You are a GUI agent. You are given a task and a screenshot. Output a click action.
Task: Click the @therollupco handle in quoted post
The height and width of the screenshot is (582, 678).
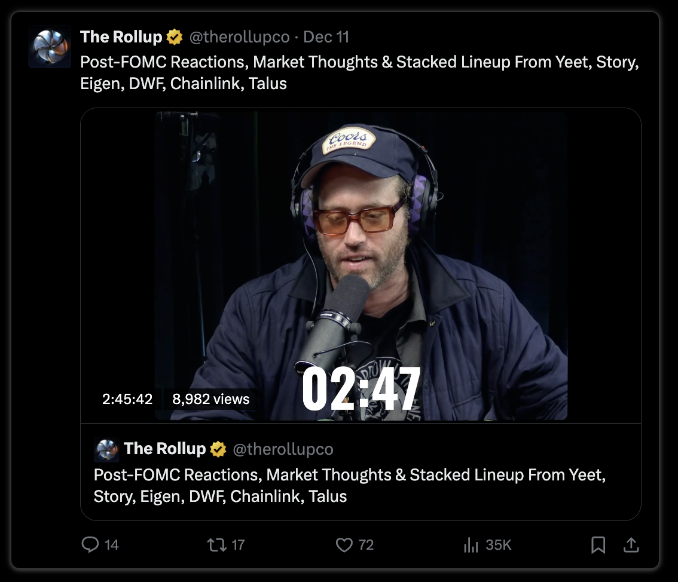[x=283, y=449]
